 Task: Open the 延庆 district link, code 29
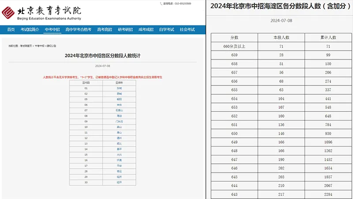(119, 177)
